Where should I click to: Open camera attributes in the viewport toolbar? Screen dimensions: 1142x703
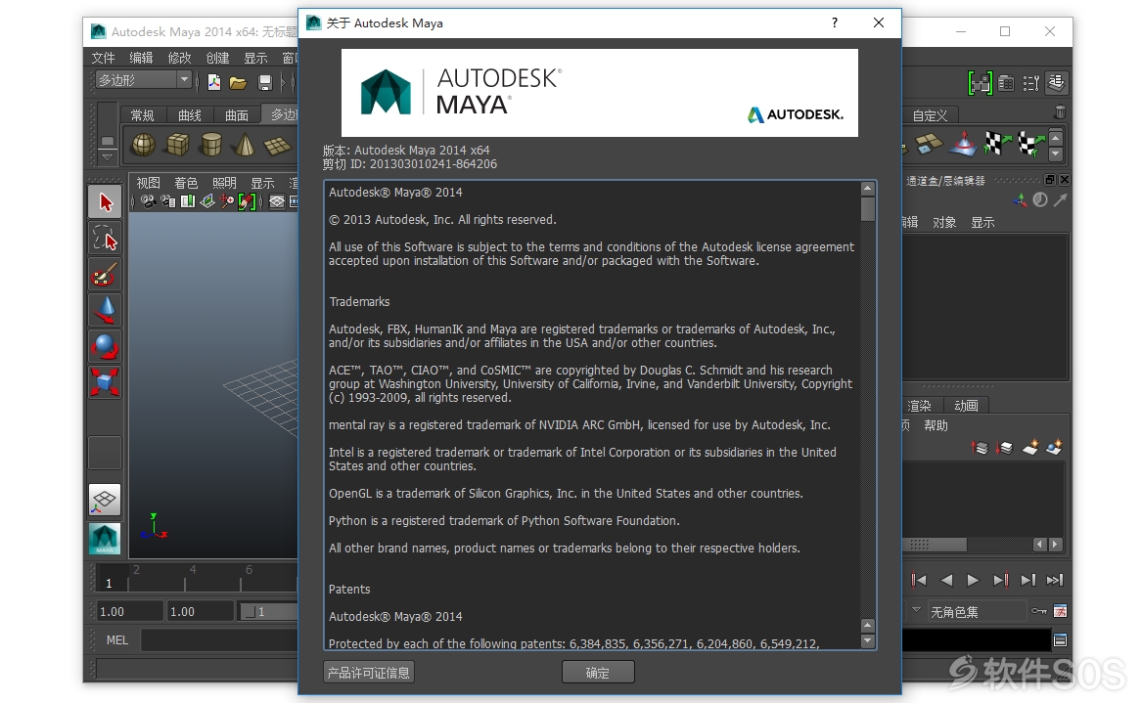168,201
